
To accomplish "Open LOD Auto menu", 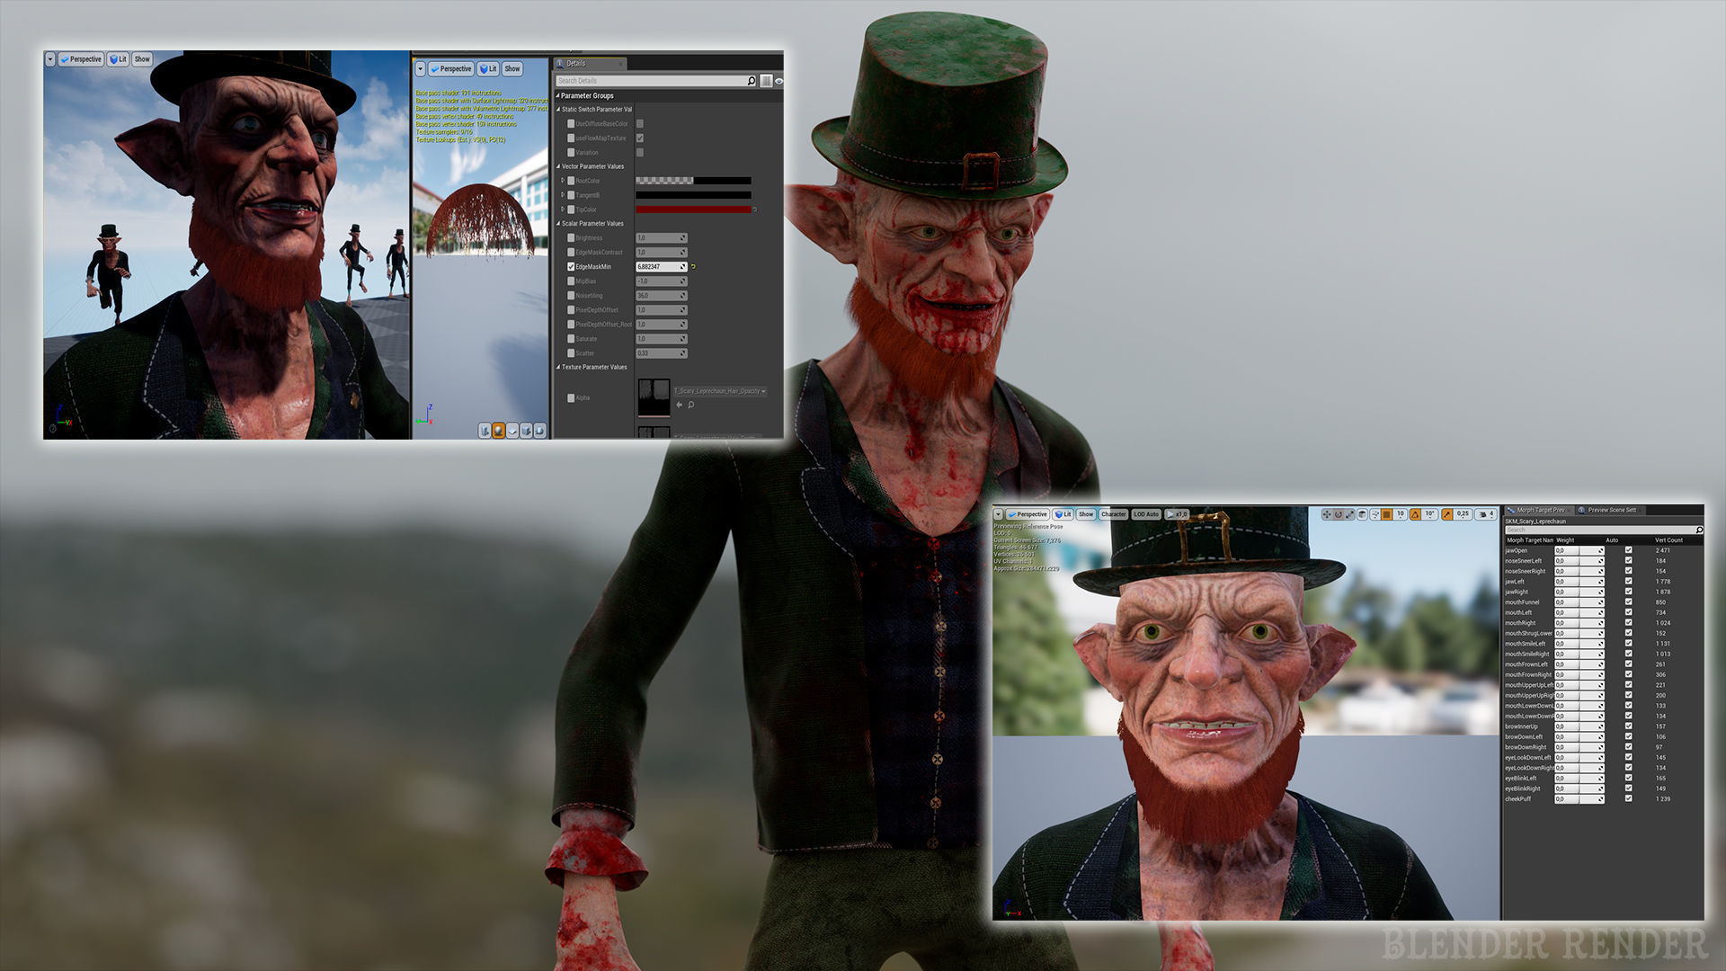I will [x=1146, y=514].
